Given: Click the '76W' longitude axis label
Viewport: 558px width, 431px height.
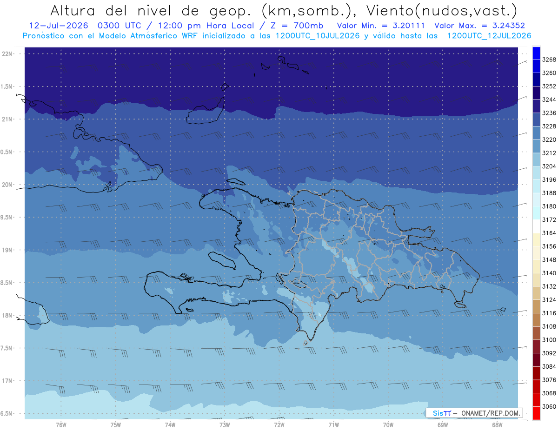Looking at the screenshot, I should (61, 425).
